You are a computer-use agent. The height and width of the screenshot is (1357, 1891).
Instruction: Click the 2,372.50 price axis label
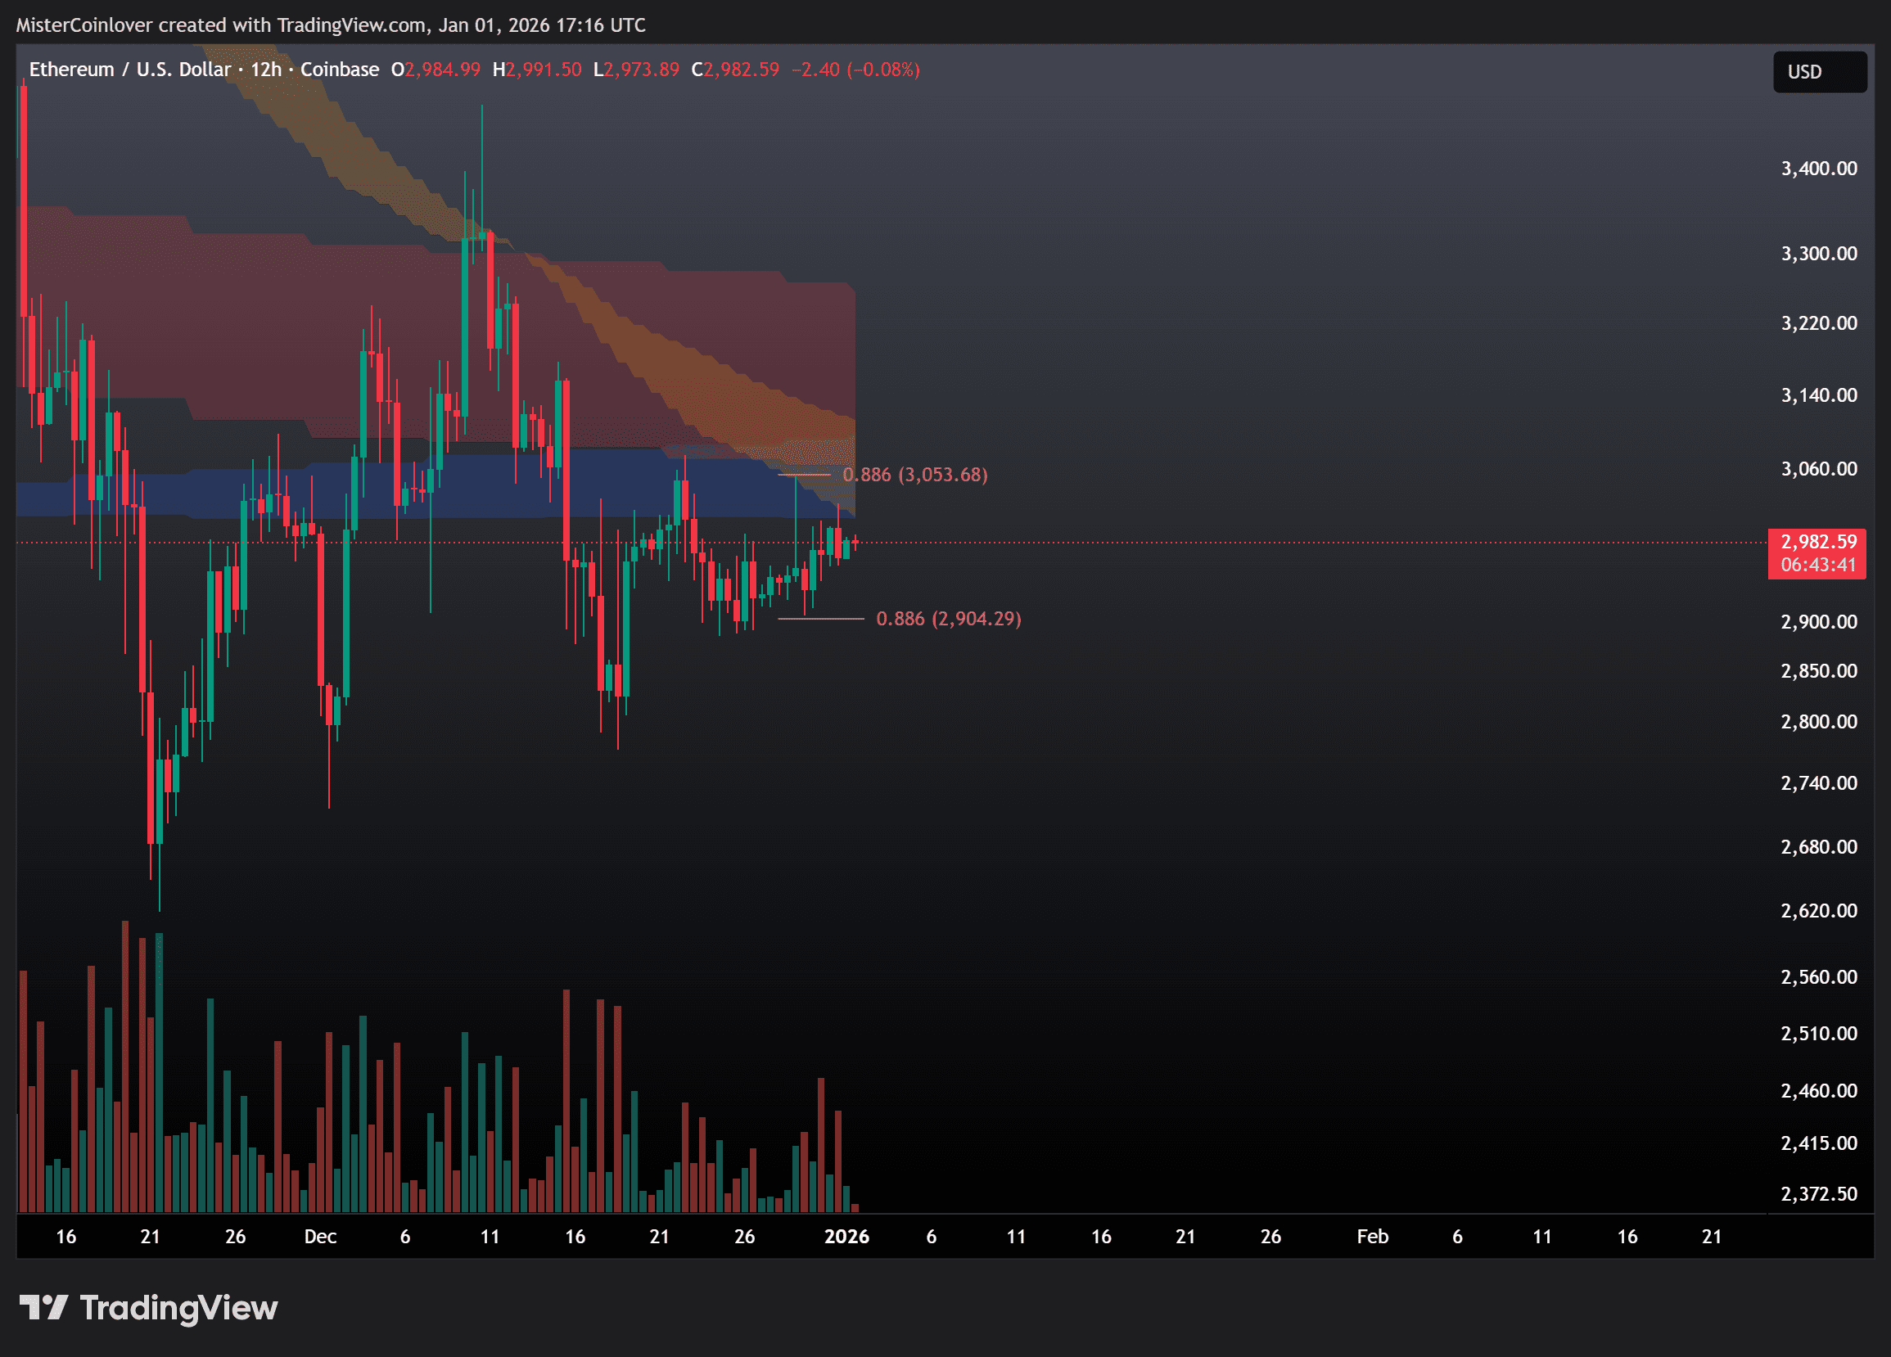click(1818, 1193)
